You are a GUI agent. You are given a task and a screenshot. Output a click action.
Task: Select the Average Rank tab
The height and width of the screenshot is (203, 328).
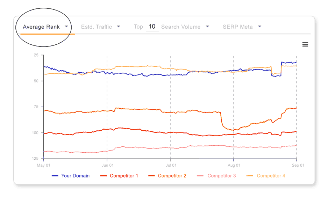(41, 27)
